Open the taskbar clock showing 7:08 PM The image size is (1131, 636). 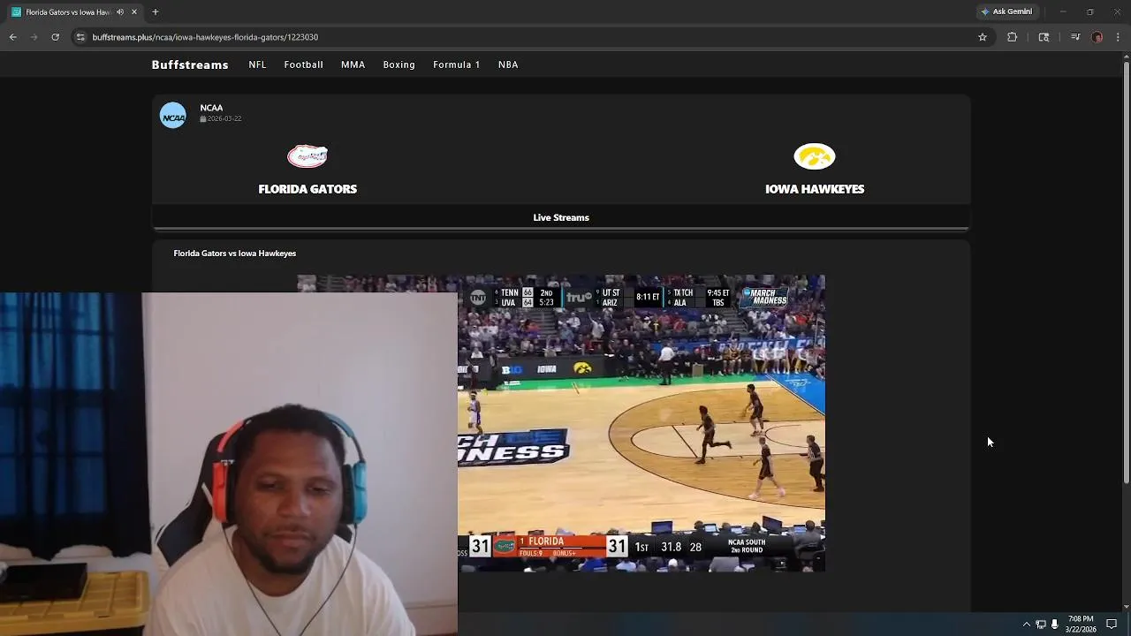[1081, 624]
